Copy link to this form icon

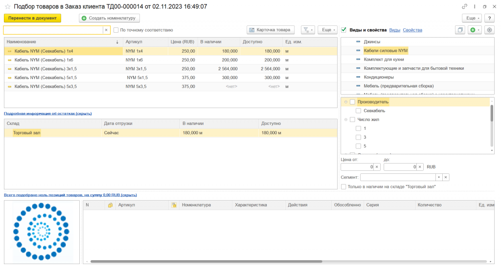coord(465,6)
